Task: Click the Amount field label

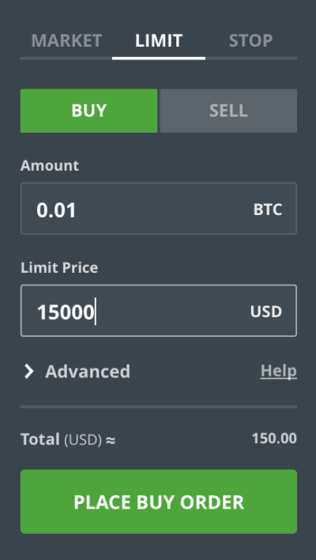Action: 50,165
